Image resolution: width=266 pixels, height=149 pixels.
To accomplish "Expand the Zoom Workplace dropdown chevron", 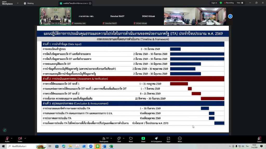I will (18, 3).
